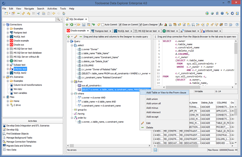The height and width of the screenshot is (157, 242).
Task: Open Migrate Data and Schema activity
Action: pos(19,146)
